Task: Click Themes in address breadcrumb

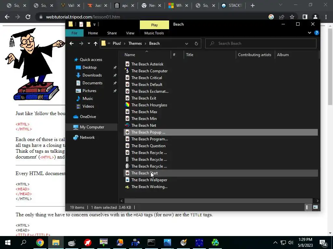Action: pos(135,43)
